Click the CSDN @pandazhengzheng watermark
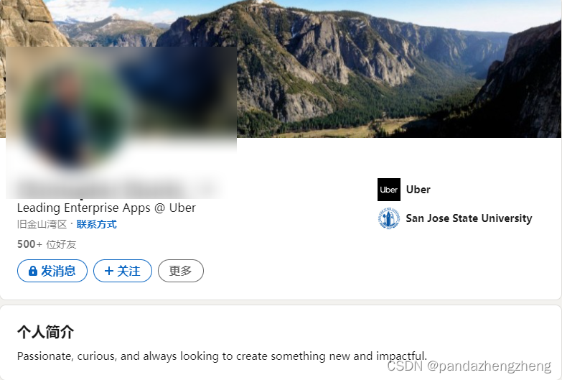The height and width of the screenshot is (380, 562). 469,366
